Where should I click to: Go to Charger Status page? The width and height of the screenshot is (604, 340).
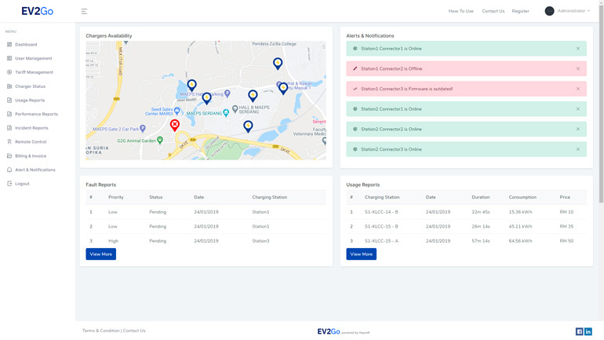click(30, 86)
